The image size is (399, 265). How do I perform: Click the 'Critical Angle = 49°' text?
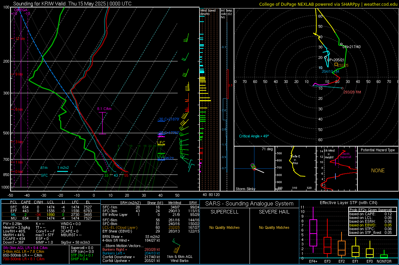click(254, 136)
